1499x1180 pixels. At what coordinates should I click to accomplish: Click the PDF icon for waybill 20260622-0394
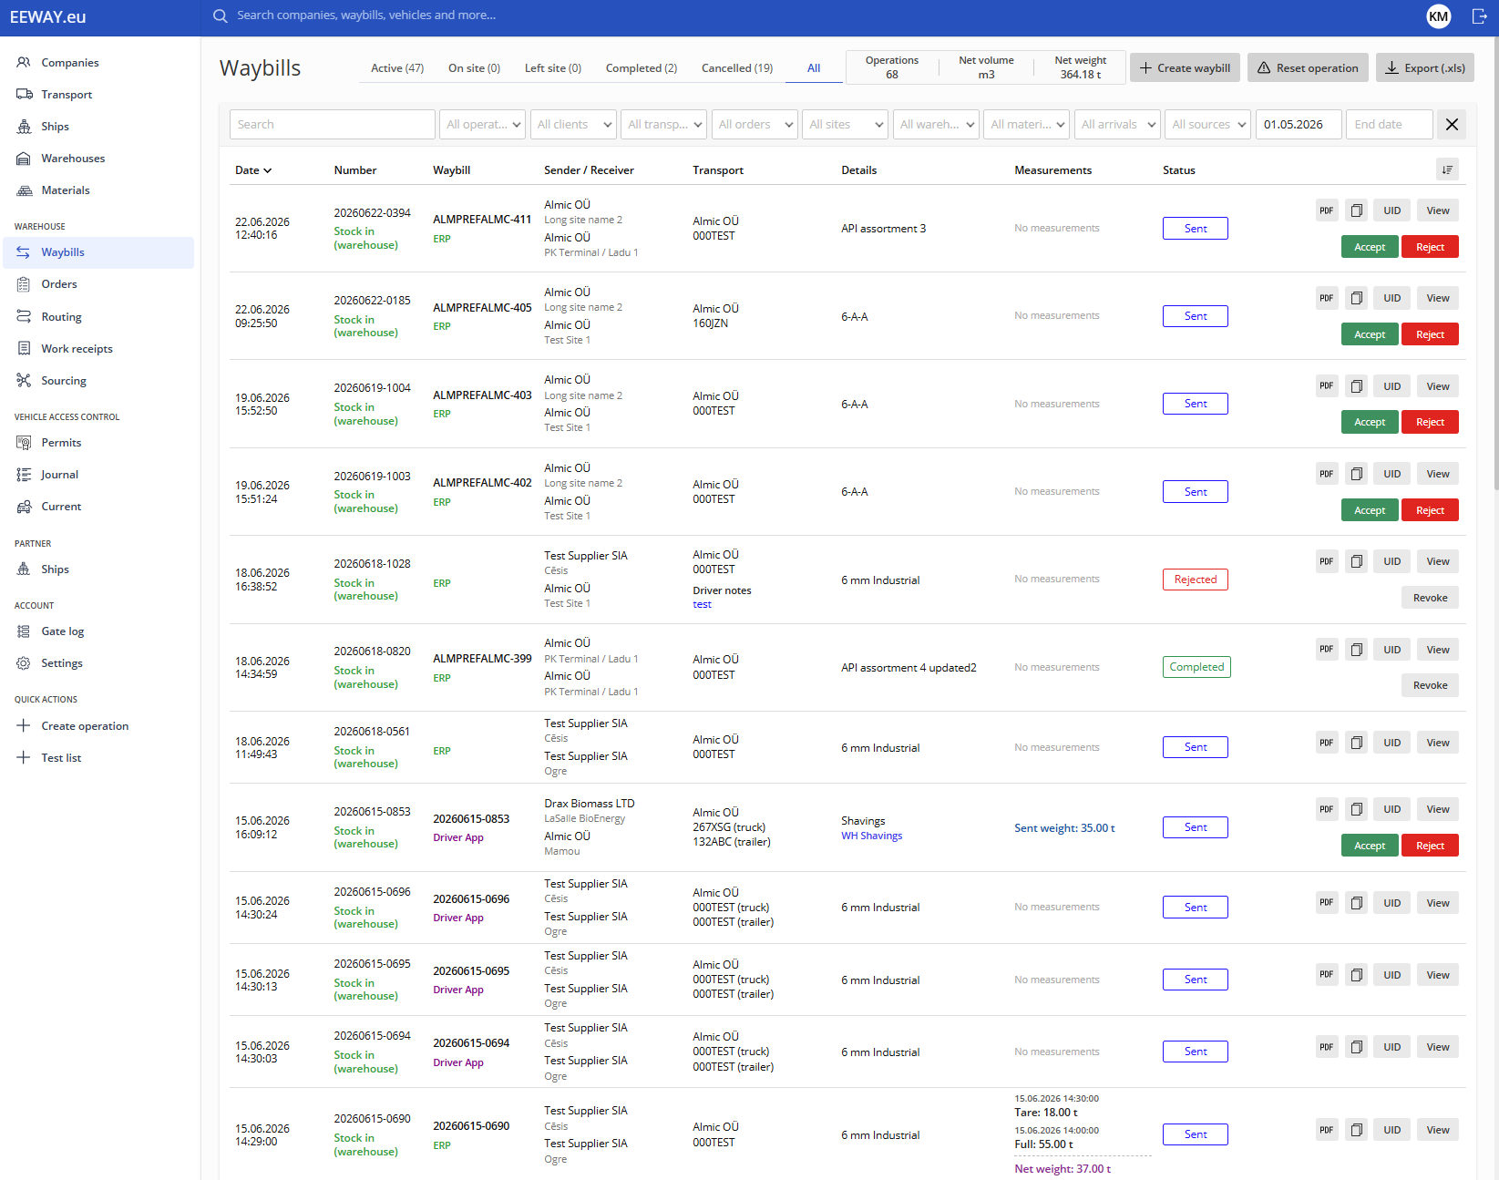1327,210
